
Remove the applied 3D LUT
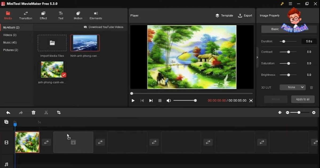(311, 87)
